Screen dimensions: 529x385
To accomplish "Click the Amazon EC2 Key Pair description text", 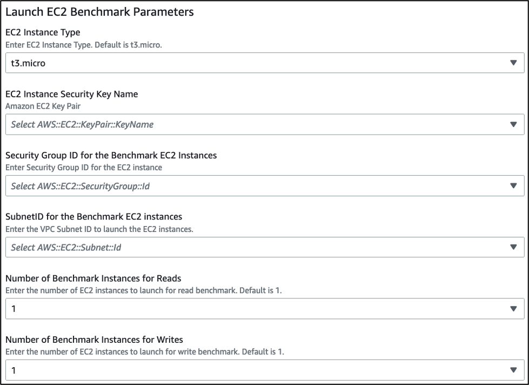I will (x=38, y=107).
